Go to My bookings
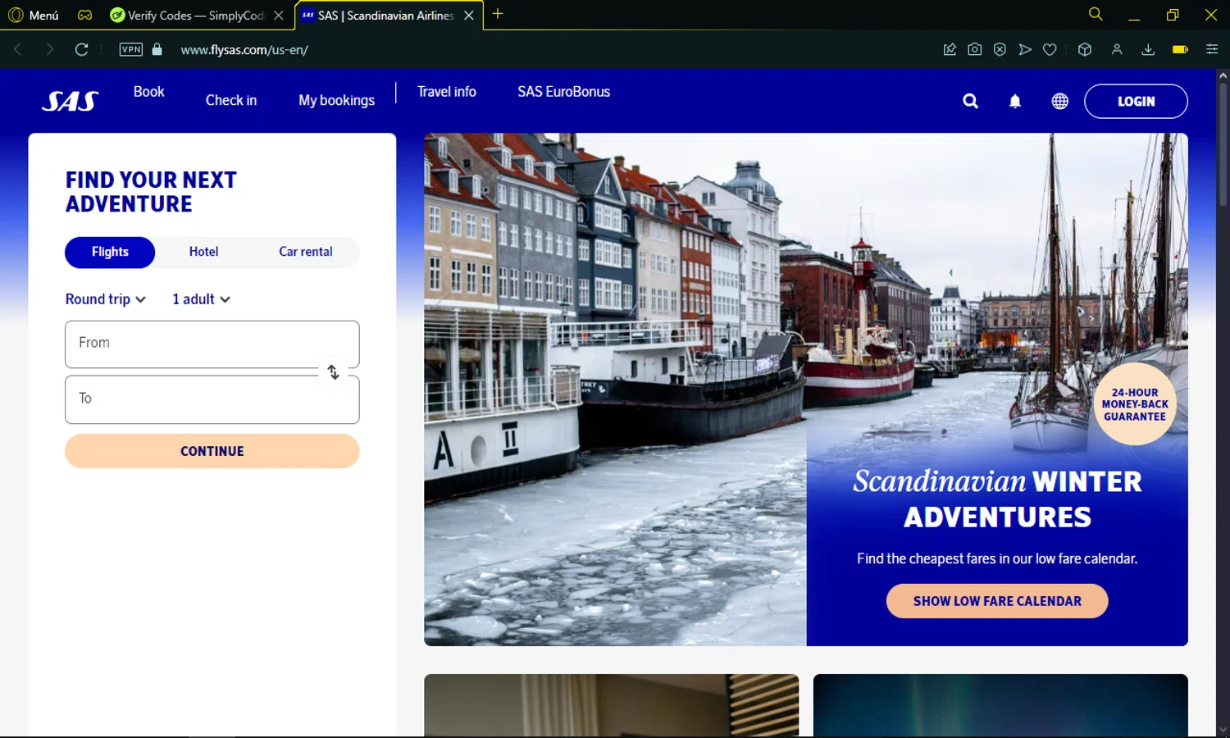Image resolution: width=1230 pixels, height=738 pixels. [x=336, y=100]
